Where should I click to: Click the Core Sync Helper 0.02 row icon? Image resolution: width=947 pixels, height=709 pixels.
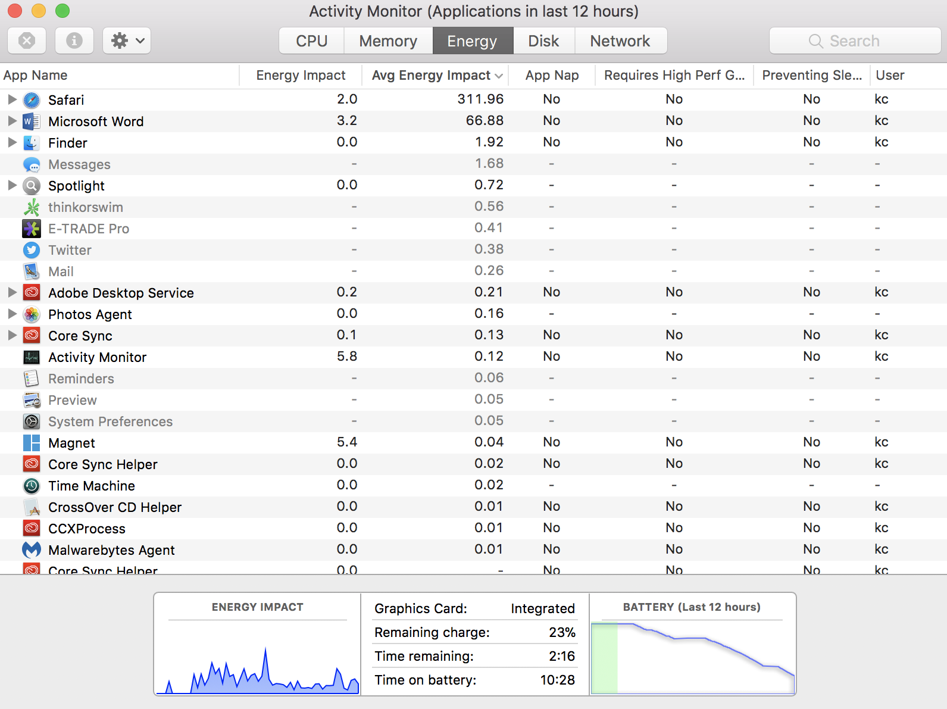32,464
